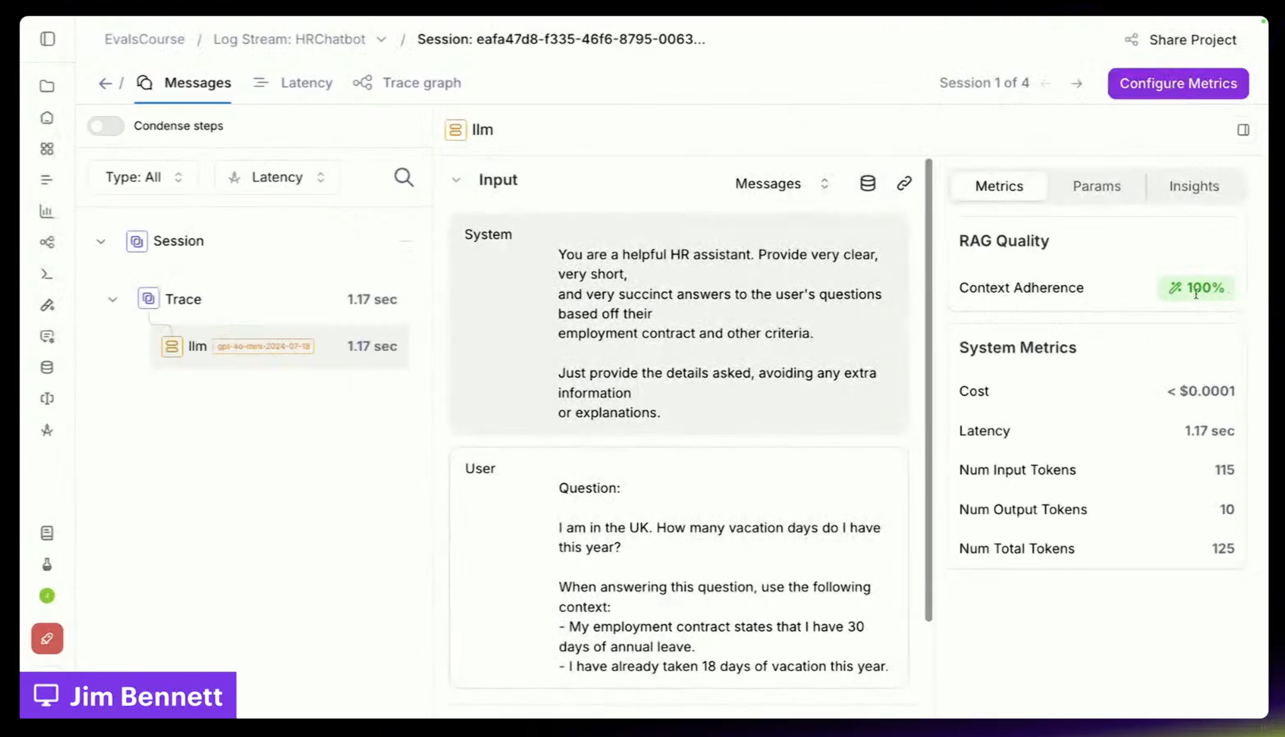Collapse the Input section chevron
Screen dimensions: 1285x737
tap(456, 180)
